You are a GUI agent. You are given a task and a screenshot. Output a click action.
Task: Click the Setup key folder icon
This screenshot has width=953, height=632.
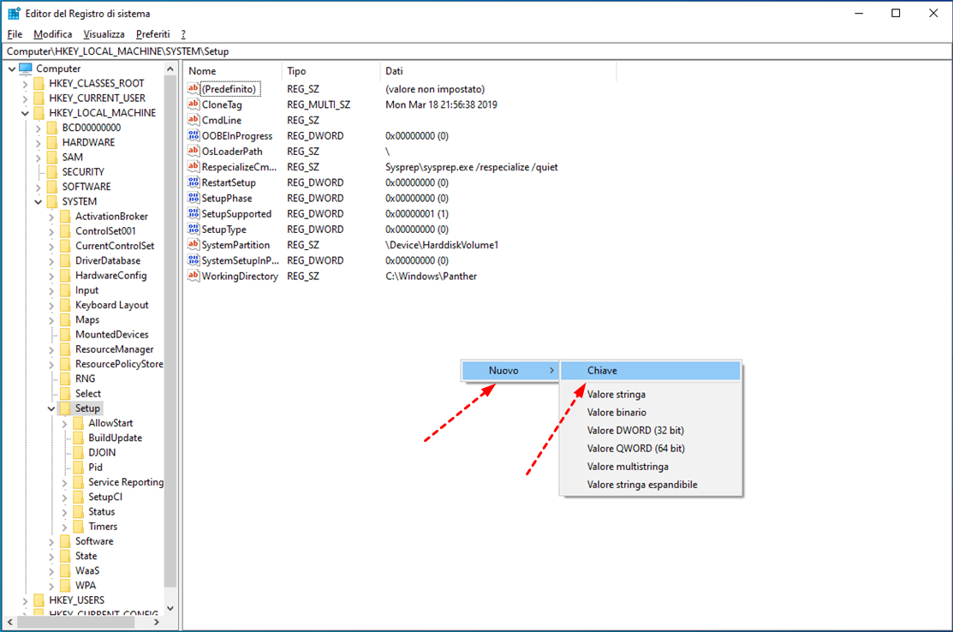[x=66, y=408]
